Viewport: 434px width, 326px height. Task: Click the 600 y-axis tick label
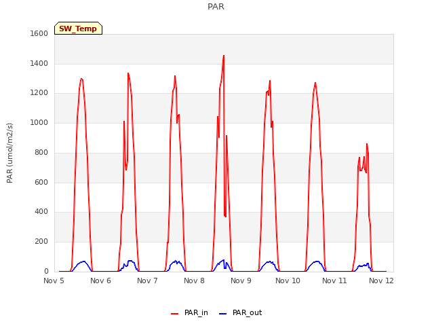41,182
